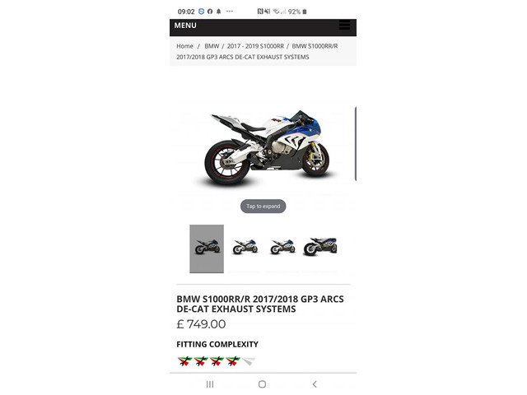Select the third bike thumbnail
The image size is (527, 395).
click(x=282, y=247)
